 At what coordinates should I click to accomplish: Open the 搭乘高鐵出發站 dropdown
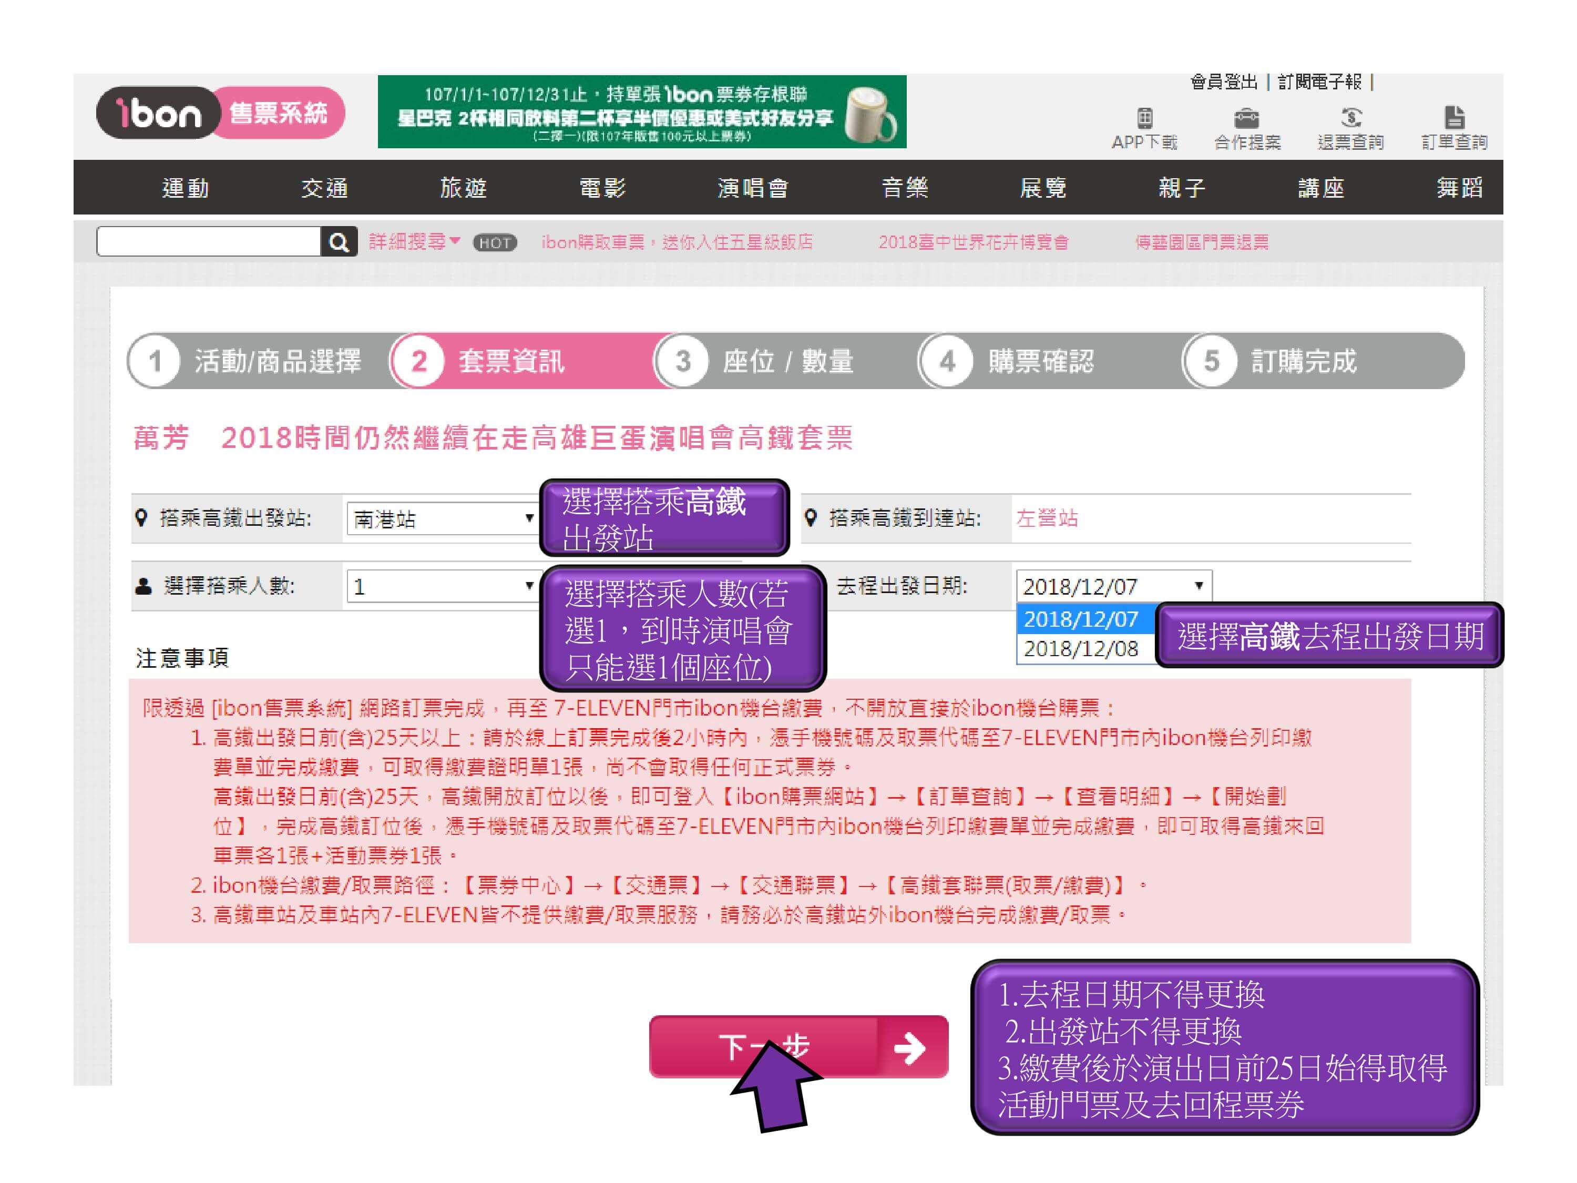tap(442, 518)
